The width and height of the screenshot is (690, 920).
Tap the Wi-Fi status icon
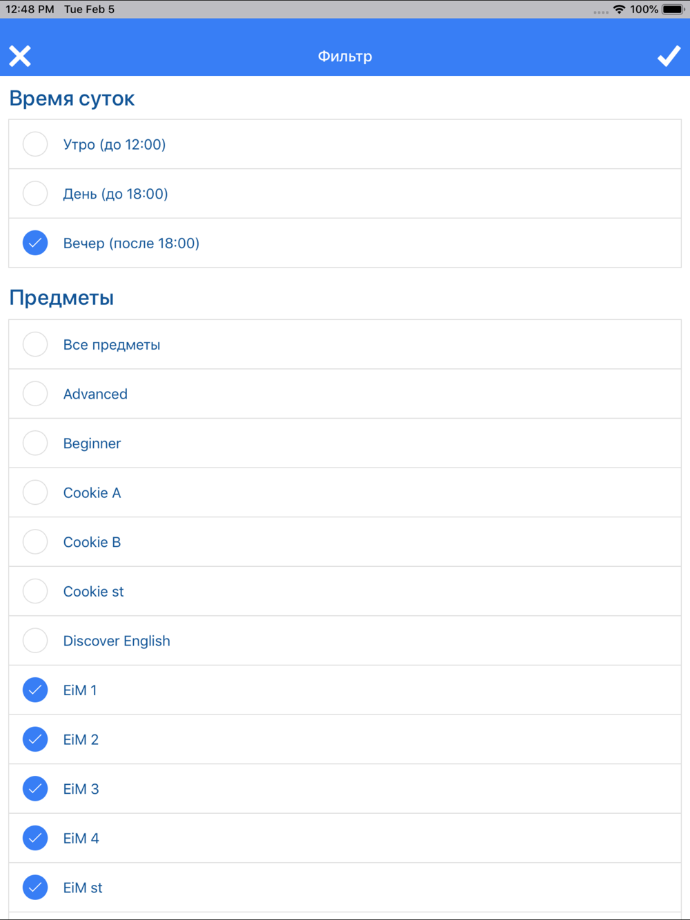(x=619, y=10)
